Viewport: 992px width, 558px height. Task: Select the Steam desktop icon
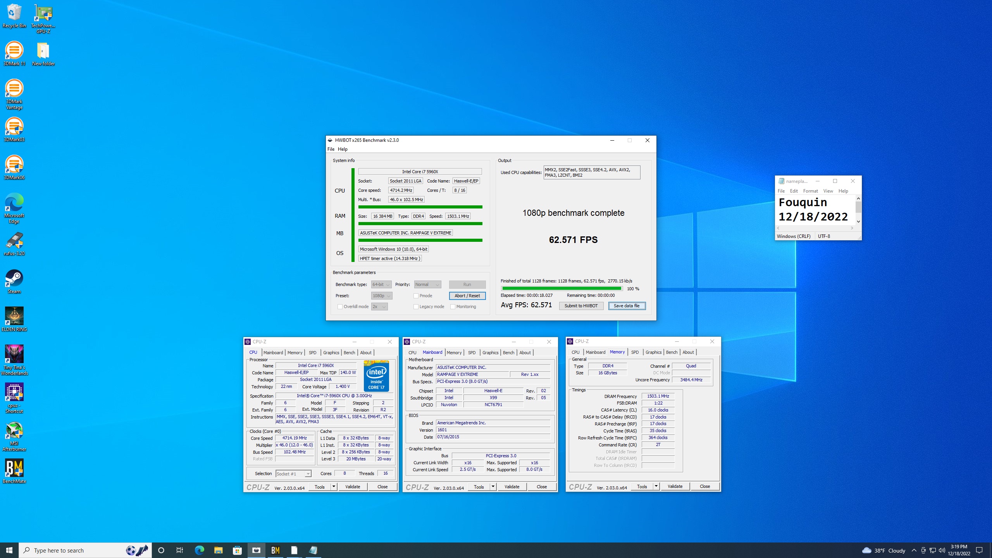point(14,282)
